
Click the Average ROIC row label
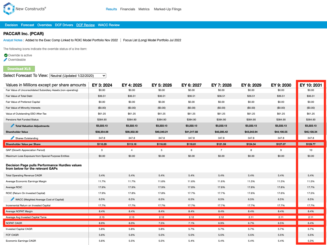coord(14,187)
